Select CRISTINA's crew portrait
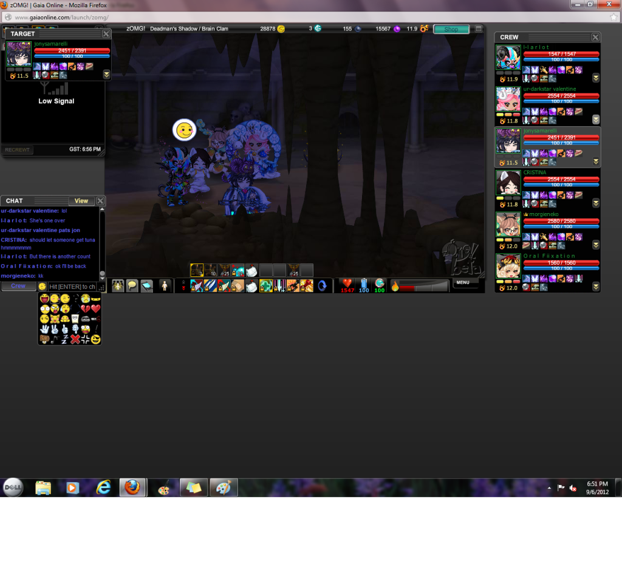 click(508, 182)
